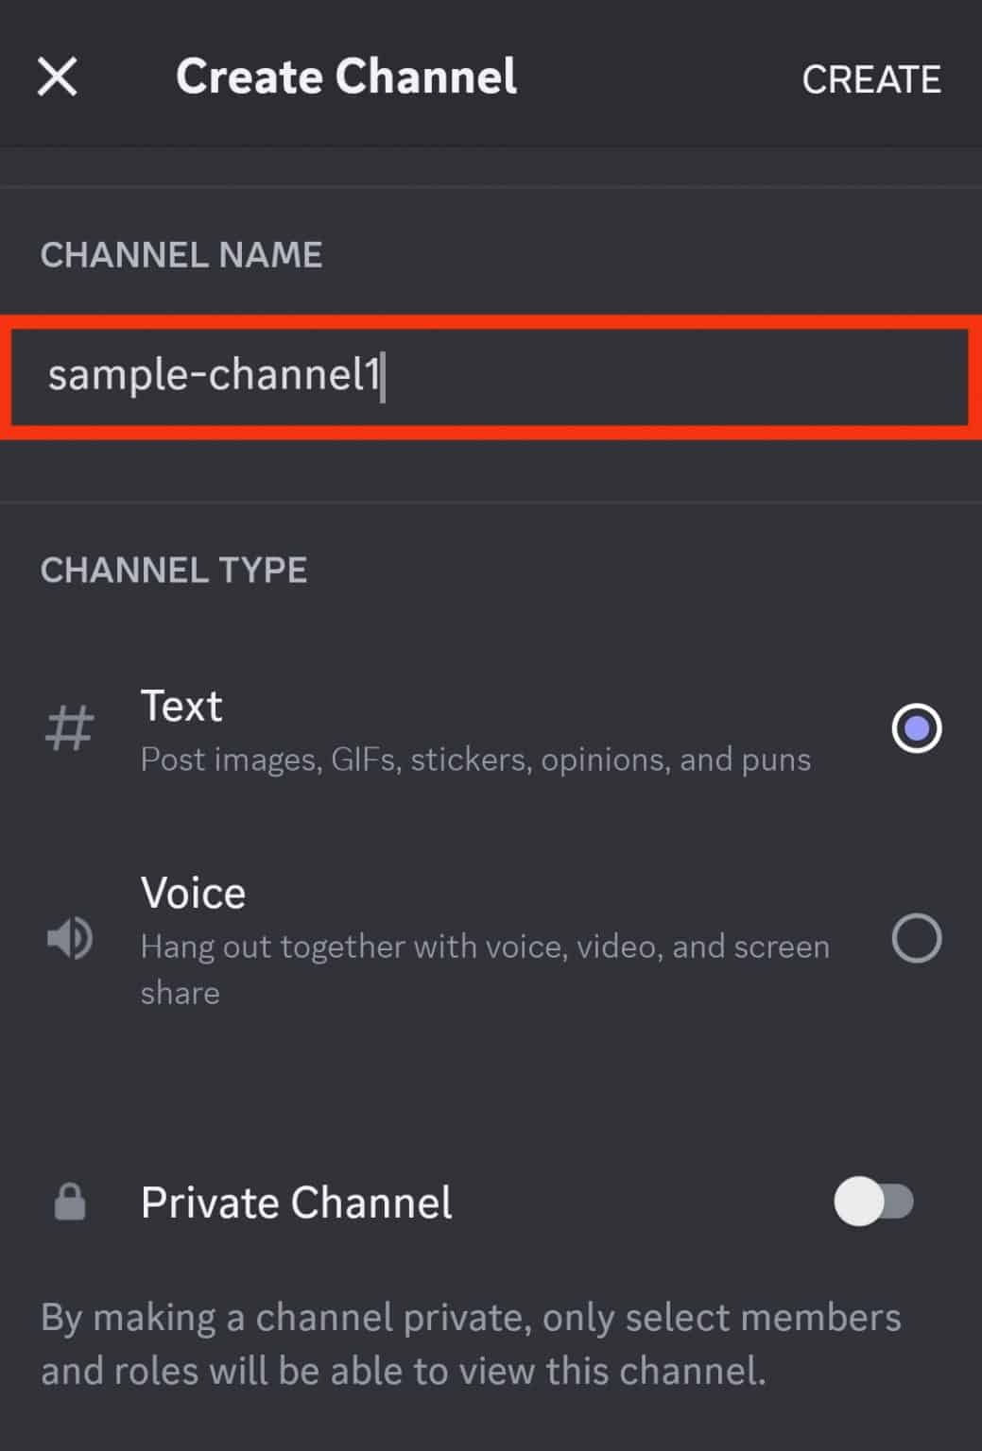
Task: Select the Text channel type radio button
Action: click(x=915, y=727)
